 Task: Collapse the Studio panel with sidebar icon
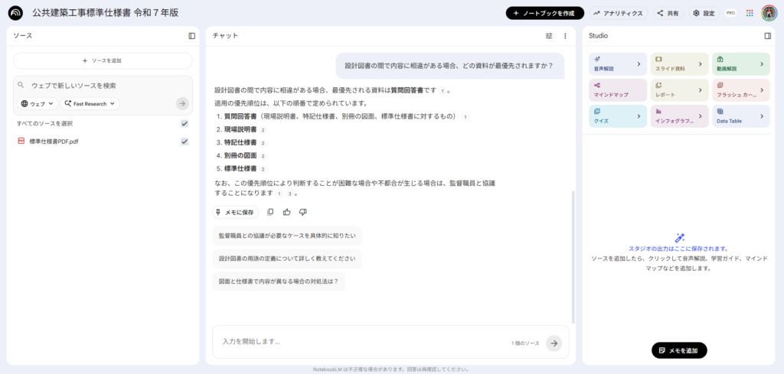[767, 36]
